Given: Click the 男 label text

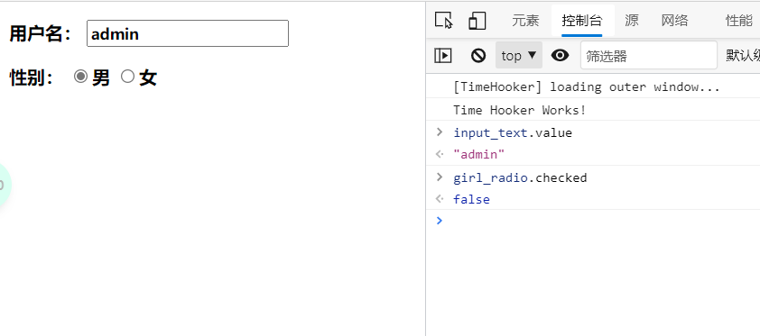Looking at the screenshot, I should click(101, 77).
